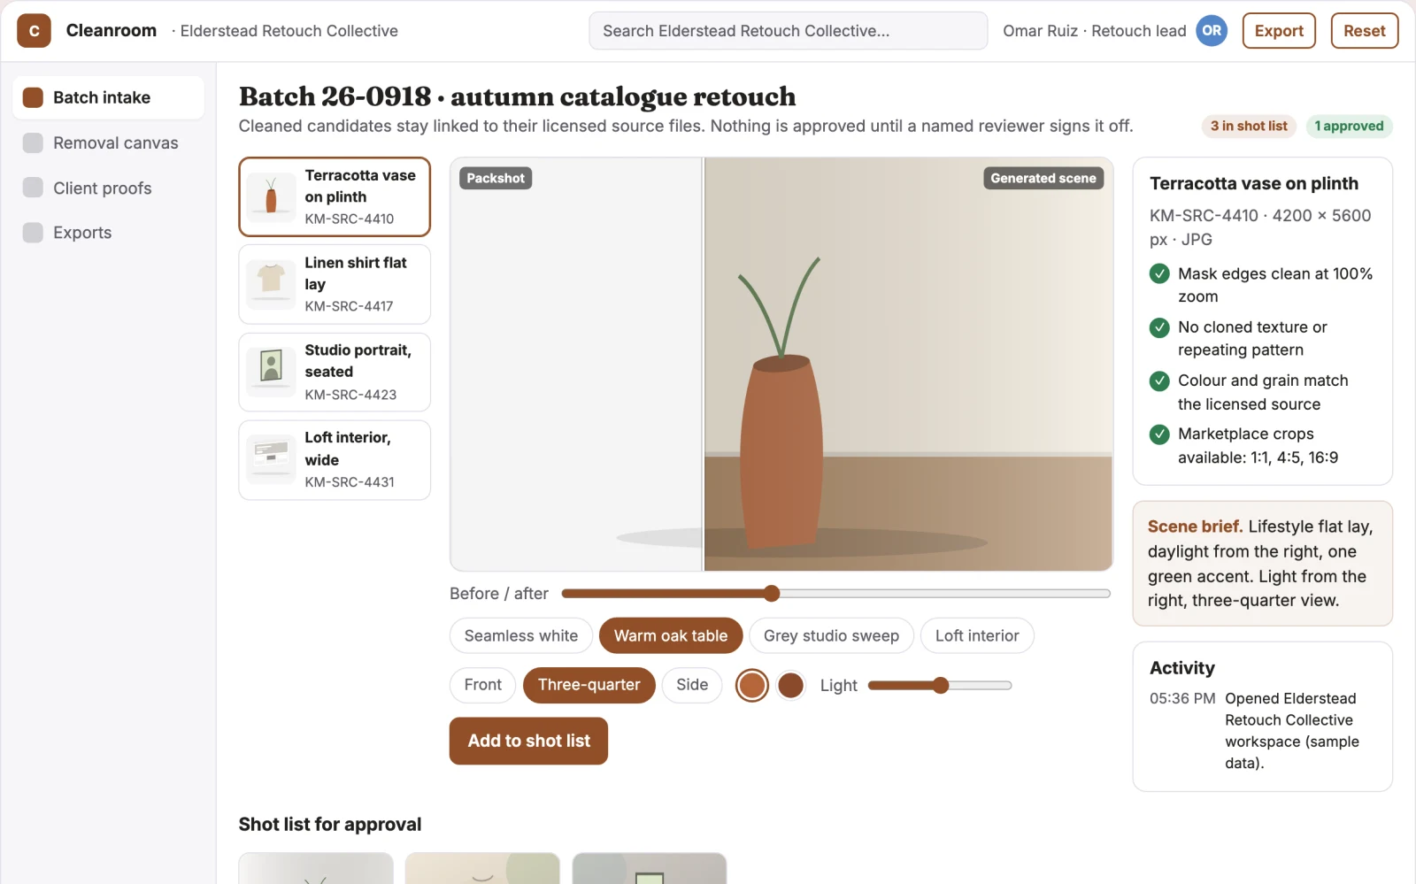
Task: Choose the Warm oak table backdrop
Action: tap(671, 635)
